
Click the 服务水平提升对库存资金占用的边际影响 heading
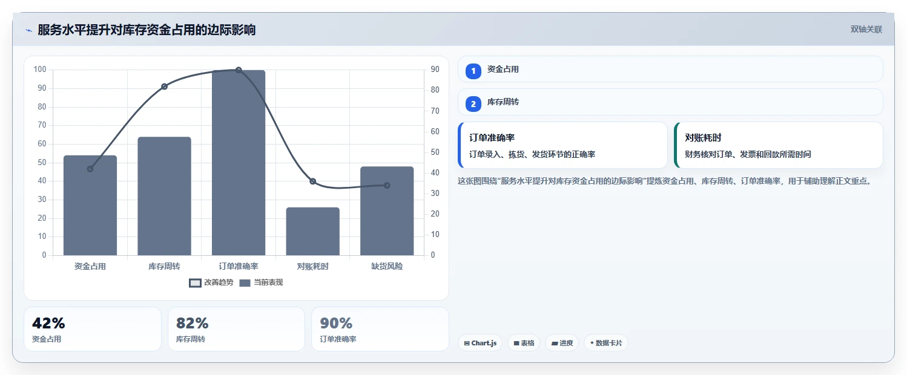(147, 30)
